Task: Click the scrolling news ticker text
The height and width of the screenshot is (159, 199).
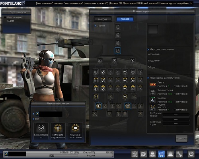Action: 114,3
